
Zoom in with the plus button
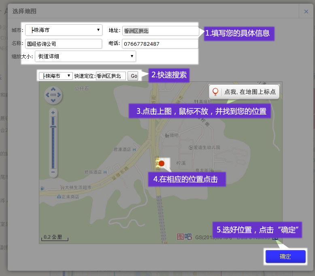pyautogui.click(x=53, y=112)
